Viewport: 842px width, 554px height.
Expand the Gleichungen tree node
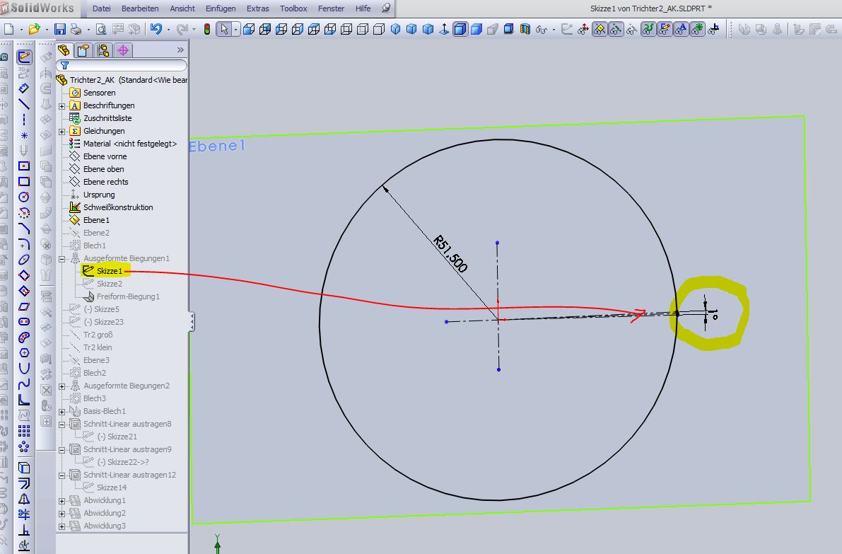pos(62,132)
